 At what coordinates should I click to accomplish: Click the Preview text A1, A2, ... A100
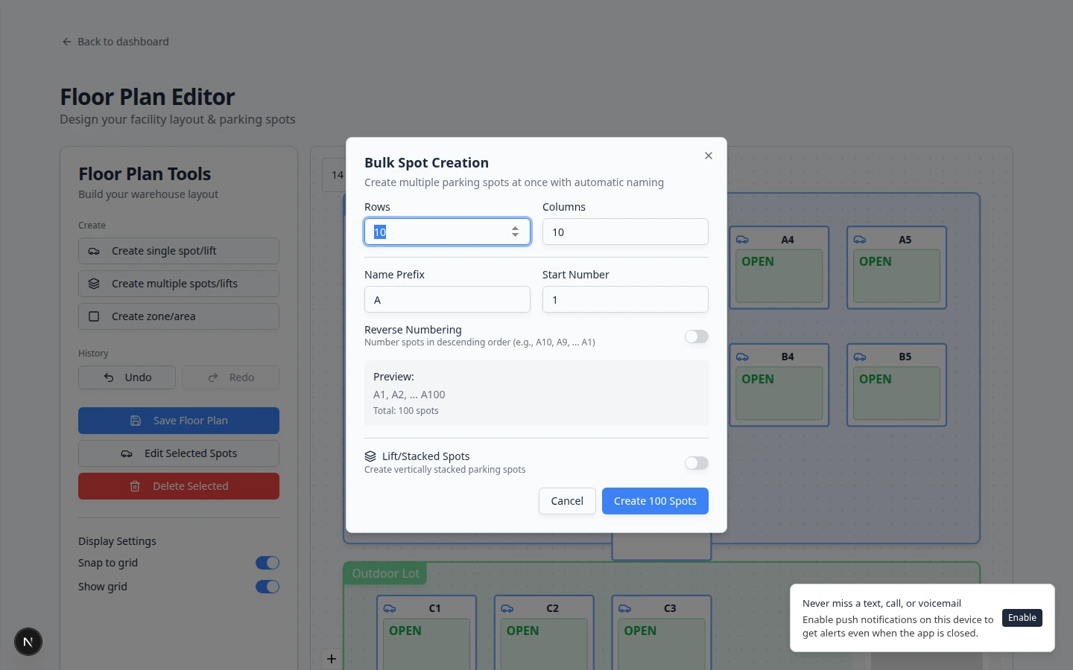click(409, 395)
